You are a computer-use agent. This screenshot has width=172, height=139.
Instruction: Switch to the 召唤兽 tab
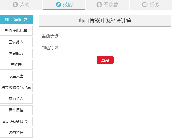coord(107,5)
